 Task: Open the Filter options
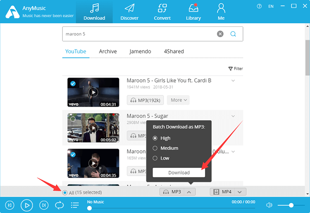(x=236, y=69)
